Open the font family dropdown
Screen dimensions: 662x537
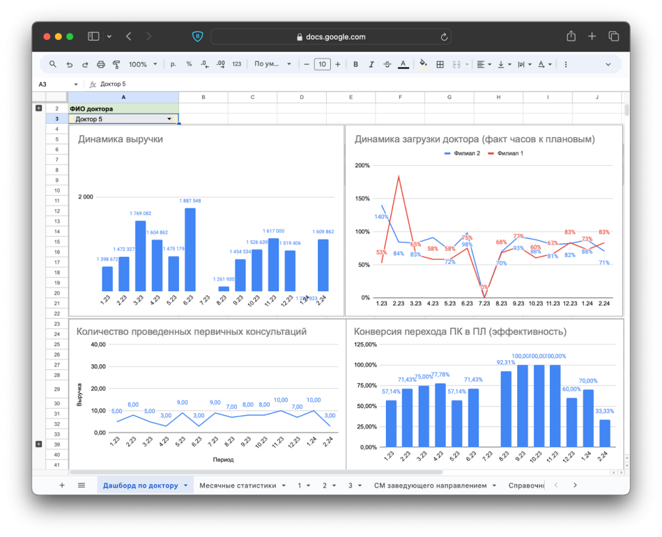[x=272, y=64]
